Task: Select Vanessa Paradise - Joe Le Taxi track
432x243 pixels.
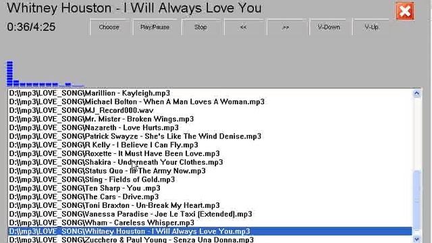Action: tap(210, 214)
